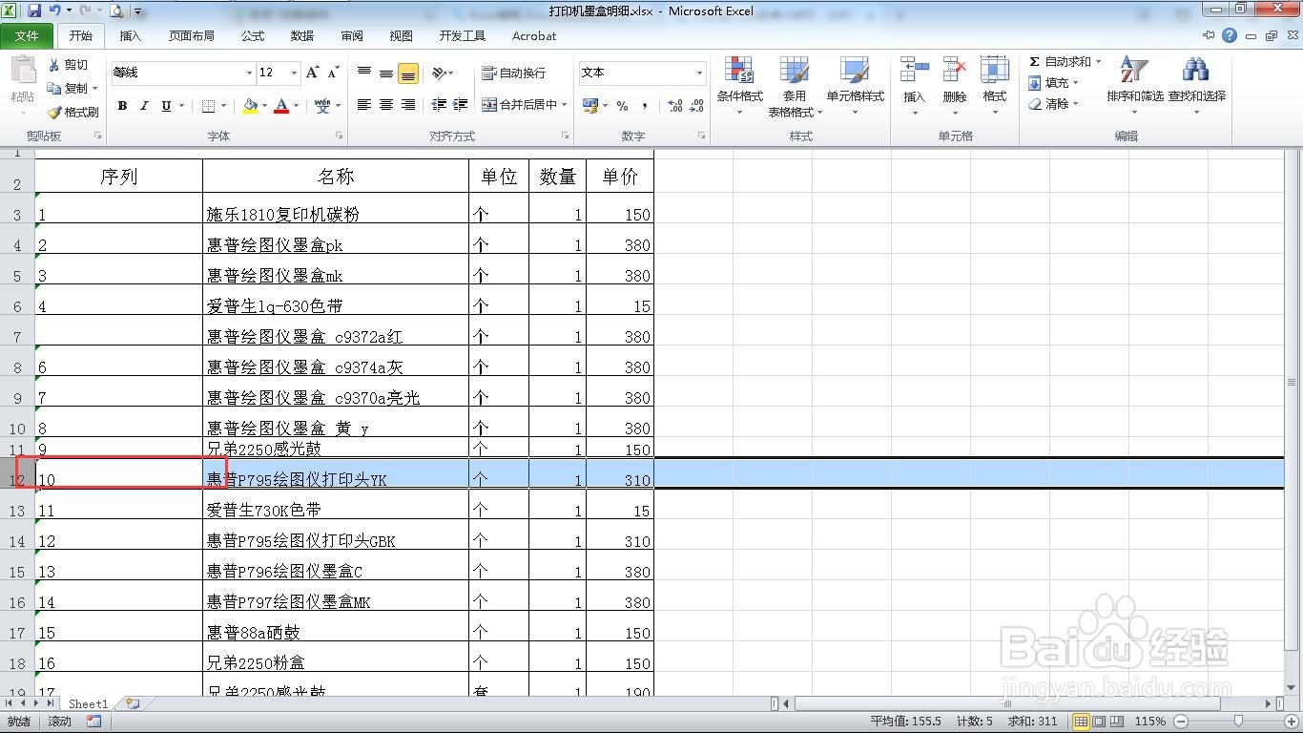1303x733 pixels.
Task: Click the cell borders icon
Action: pos(208,106)
